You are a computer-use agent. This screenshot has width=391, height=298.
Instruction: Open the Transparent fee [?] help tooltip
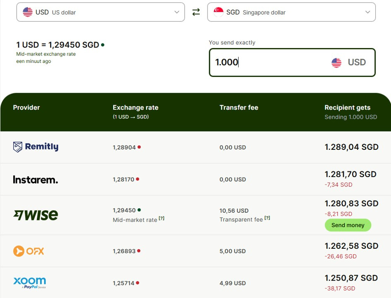pyautogui.click(x=267, y=218)
